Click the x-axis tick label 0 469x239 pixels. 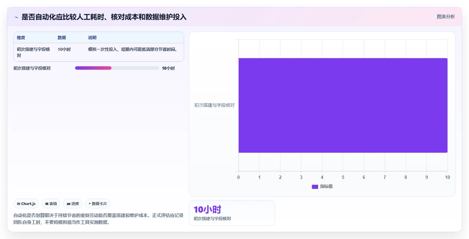238,178
